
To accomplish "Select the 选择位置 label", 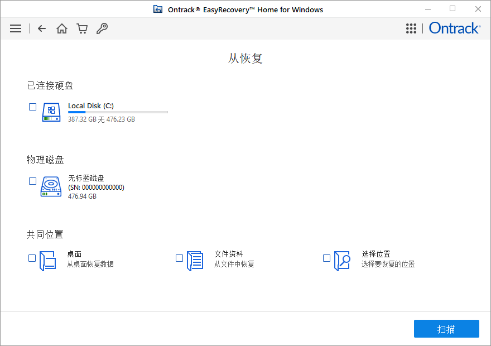I will point(376,254).
